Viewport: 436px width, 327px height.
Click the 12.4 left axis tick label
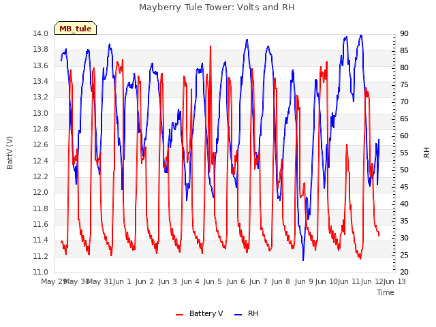pos(40,161)
